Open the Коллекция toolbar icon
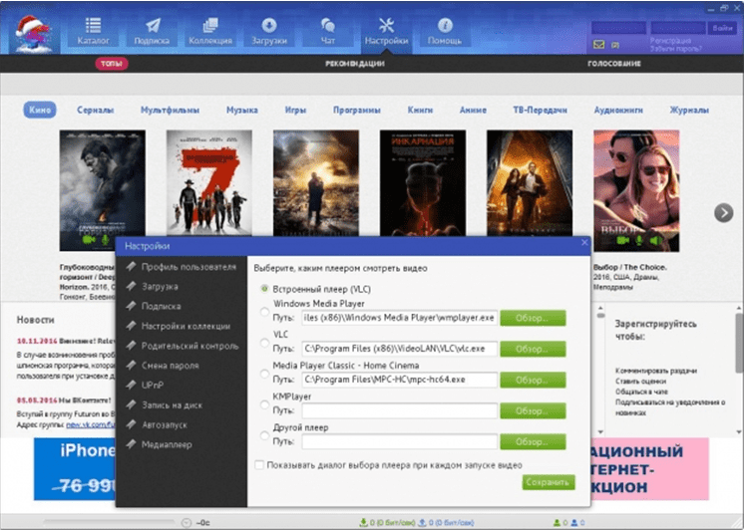 (210, 30)
